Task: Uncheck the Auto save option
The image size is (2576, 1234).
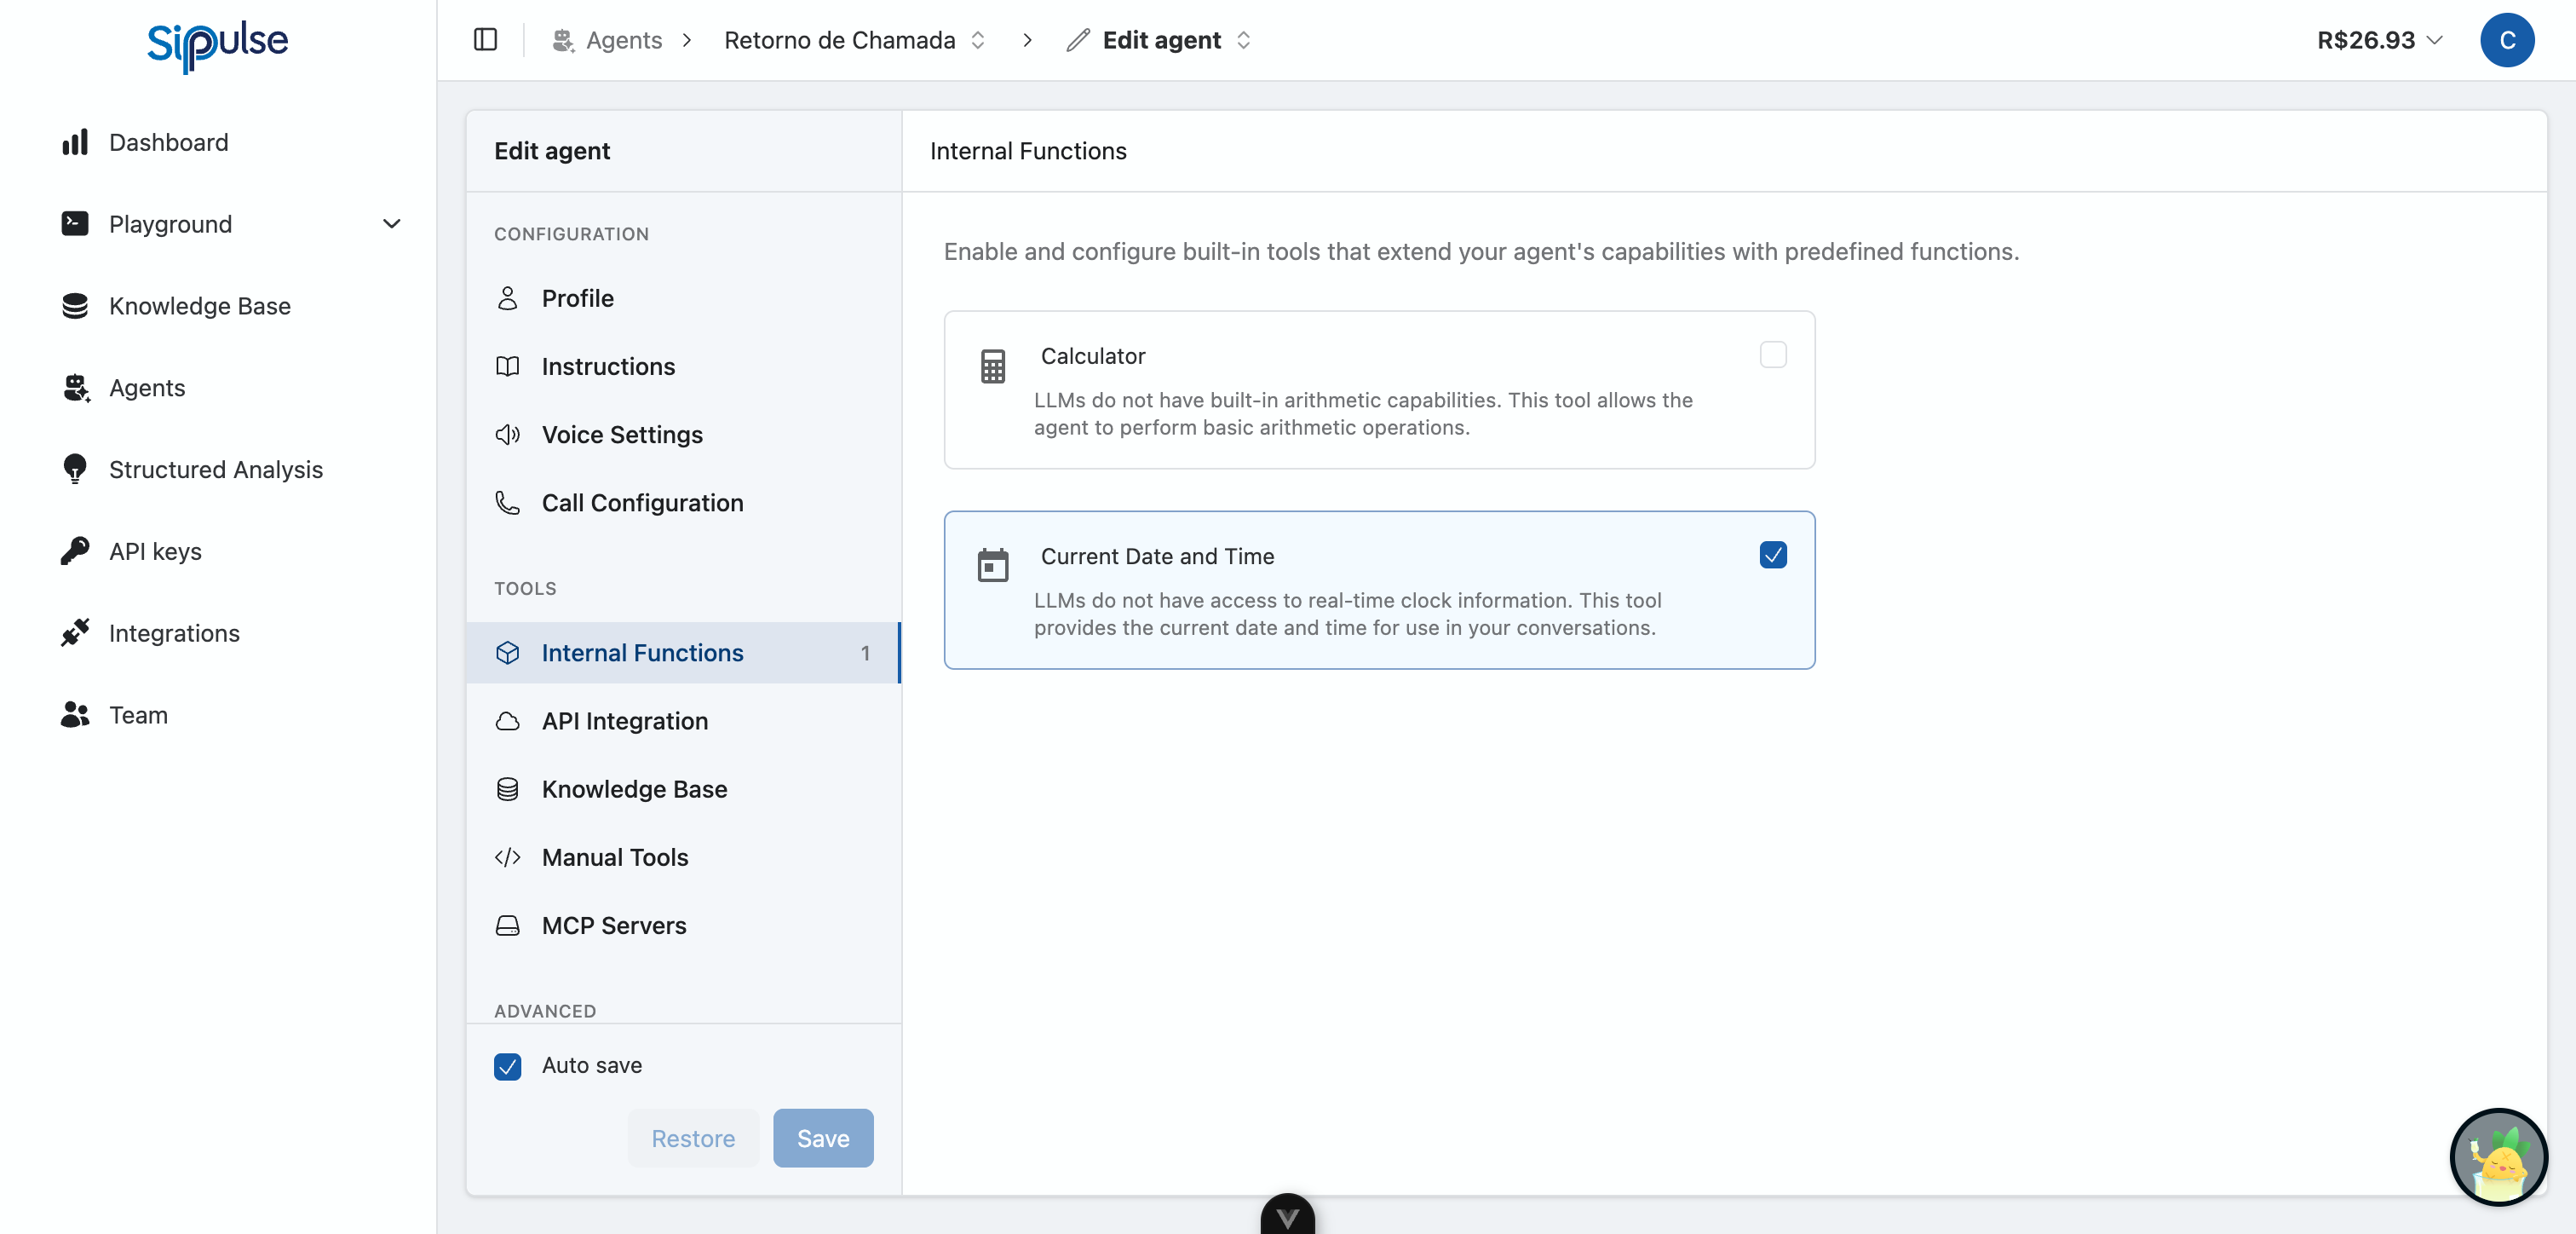Action: click(507, 1066)
